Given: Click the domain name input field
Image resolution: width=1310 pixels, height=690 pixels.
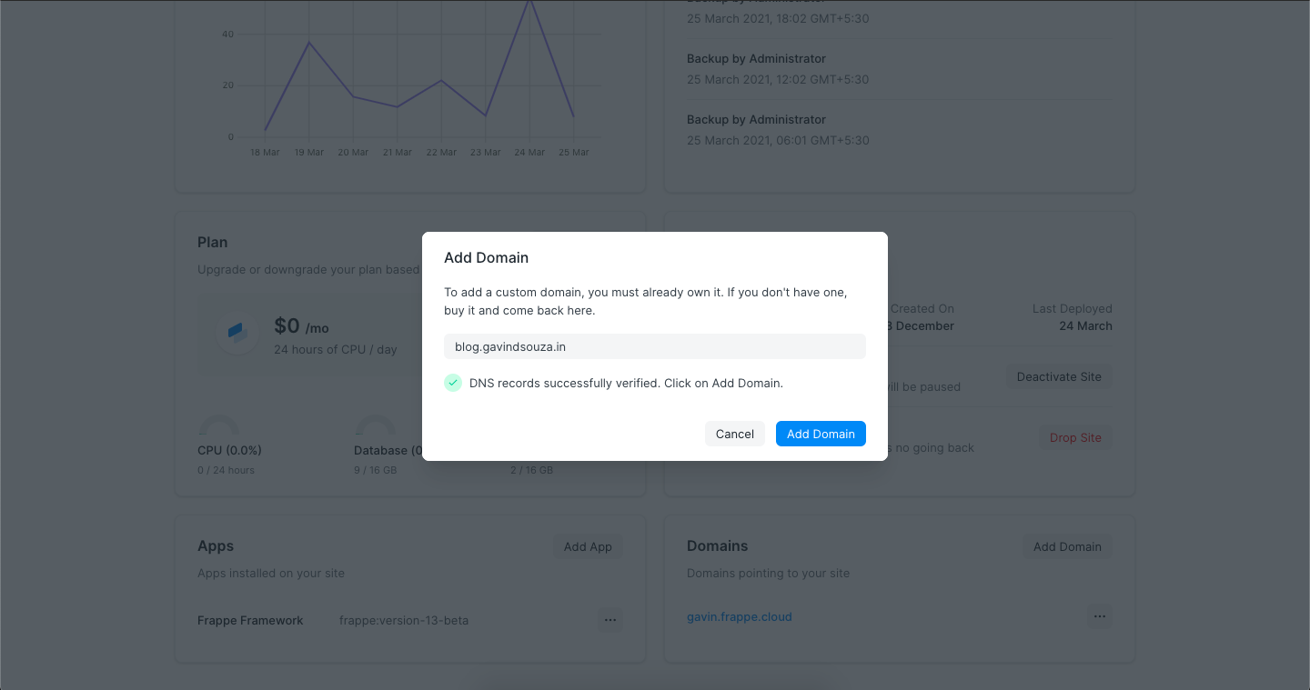Looking at the screenshot, I should 655,346.
